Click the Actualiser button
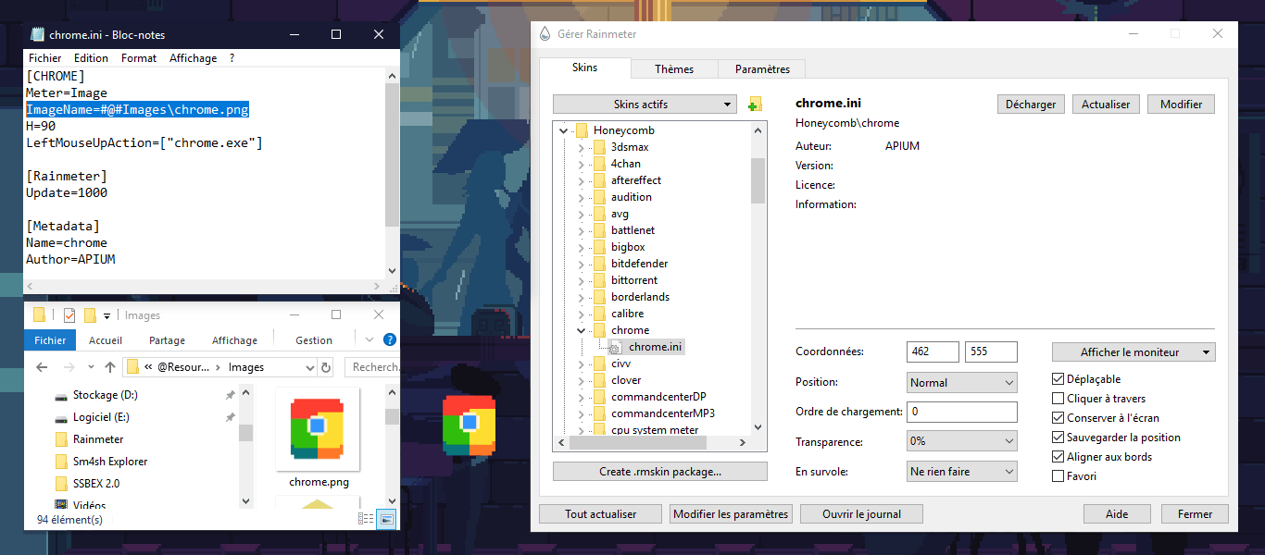The image size is (1265, 555). 1106,105
